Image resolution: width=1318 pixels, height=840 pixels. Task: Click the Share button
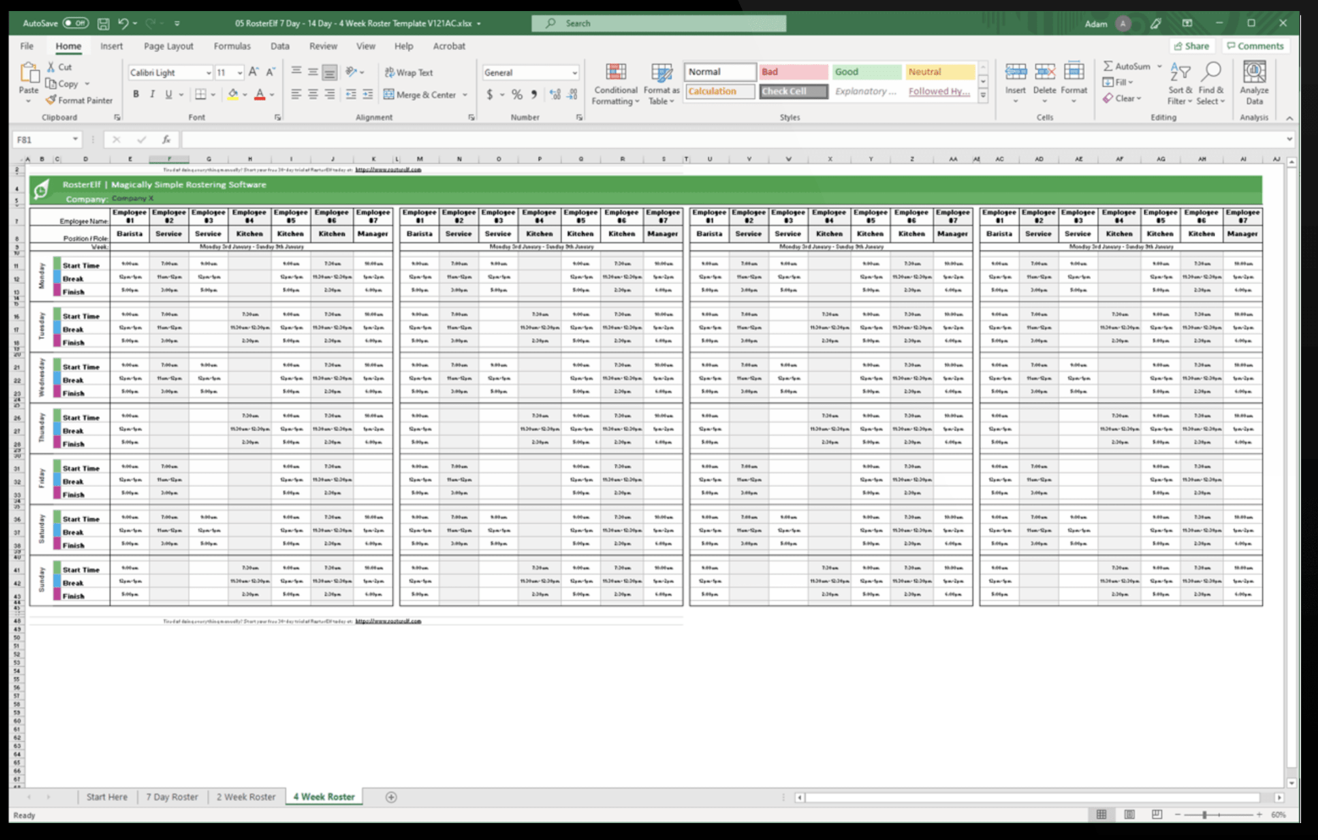click(1191, 46)
